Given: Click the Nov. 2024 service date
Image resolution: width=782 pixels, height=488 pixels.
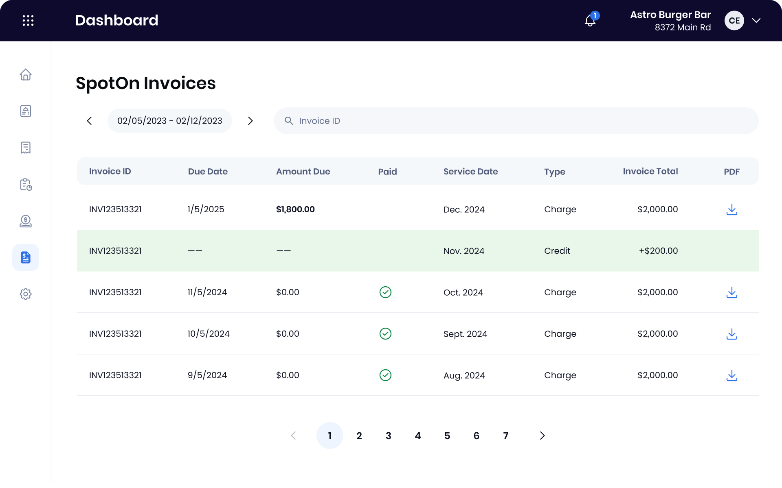Looking at the screenshot, I should (x=464, y=251).
